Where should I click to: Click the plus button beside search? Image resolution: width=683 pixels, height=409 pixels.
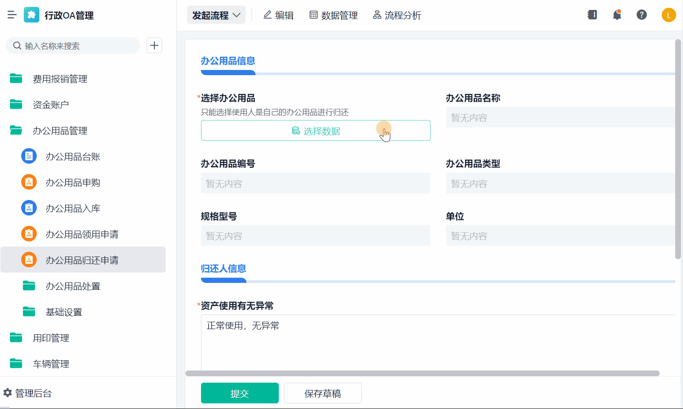click(154, 45)
